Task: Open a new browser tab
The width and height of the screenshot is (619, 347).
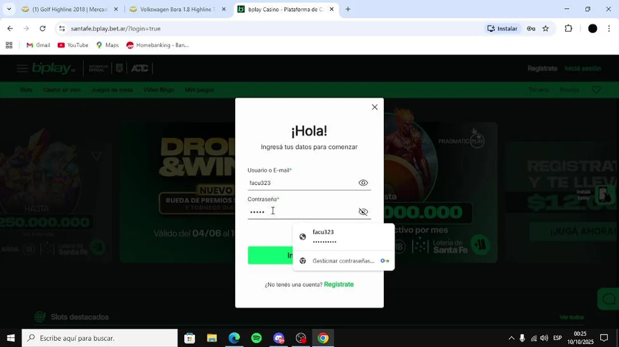Action: coord(348,9)
